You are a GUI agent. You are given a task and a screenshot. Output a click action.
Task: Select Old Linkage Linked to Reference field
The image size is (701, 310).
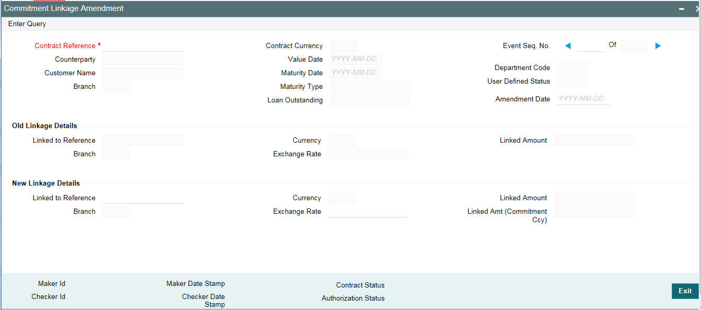143,141
